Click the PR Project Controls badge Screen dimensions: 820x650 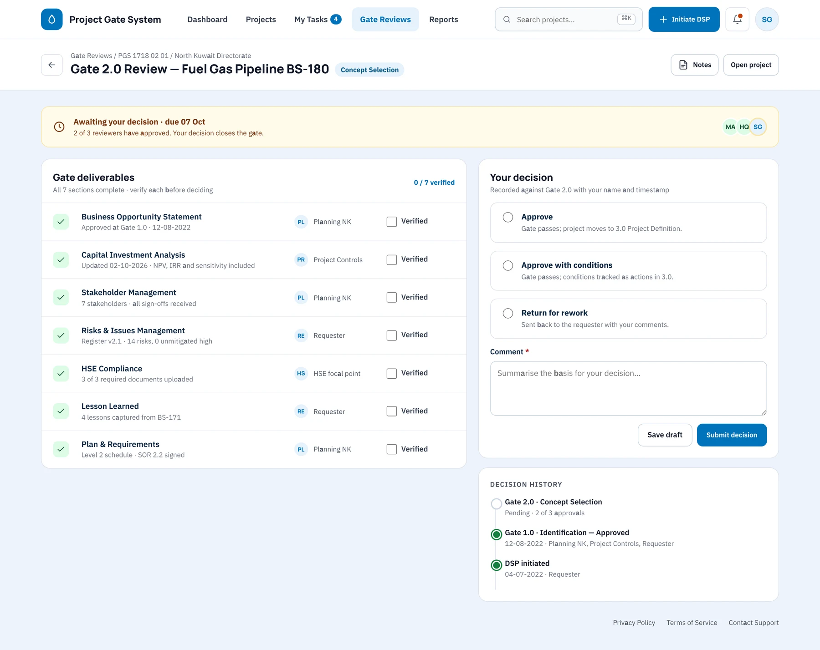[x=301, y=260]
